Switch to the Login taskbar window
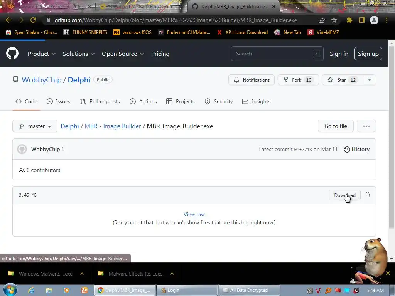Viewport: 395px width, 296px height. [187, 290]
